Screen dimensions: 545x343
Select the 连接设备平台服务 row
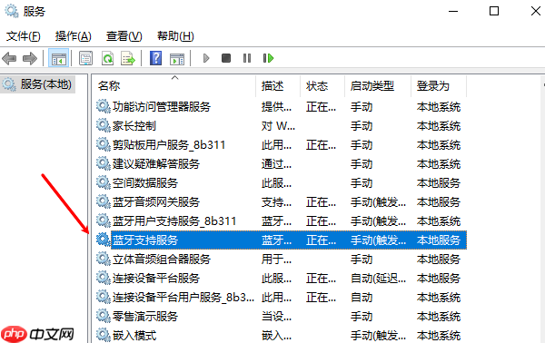pyautogui.click(x=282, y=279)
